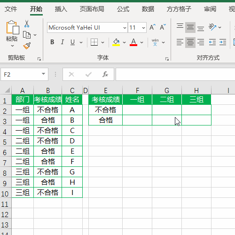Toggle right text alignment

coord(201,42)
